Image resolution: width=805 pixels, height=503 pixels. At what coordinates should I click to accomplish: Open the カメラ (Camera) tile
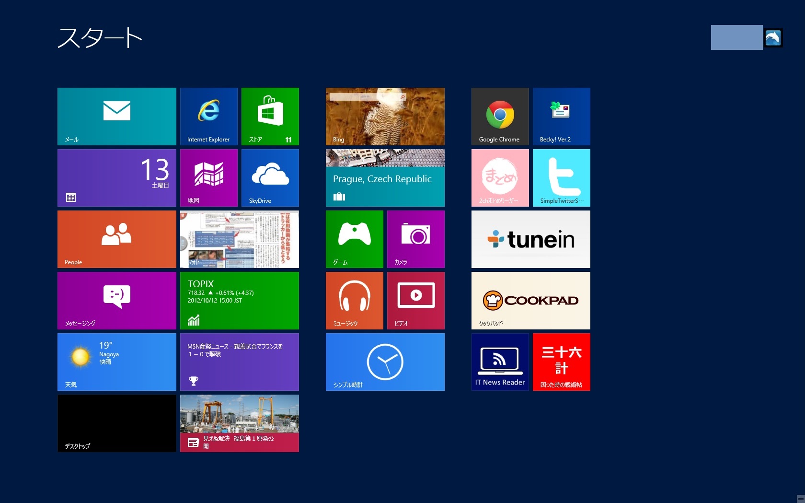click(x=416, y=239)
